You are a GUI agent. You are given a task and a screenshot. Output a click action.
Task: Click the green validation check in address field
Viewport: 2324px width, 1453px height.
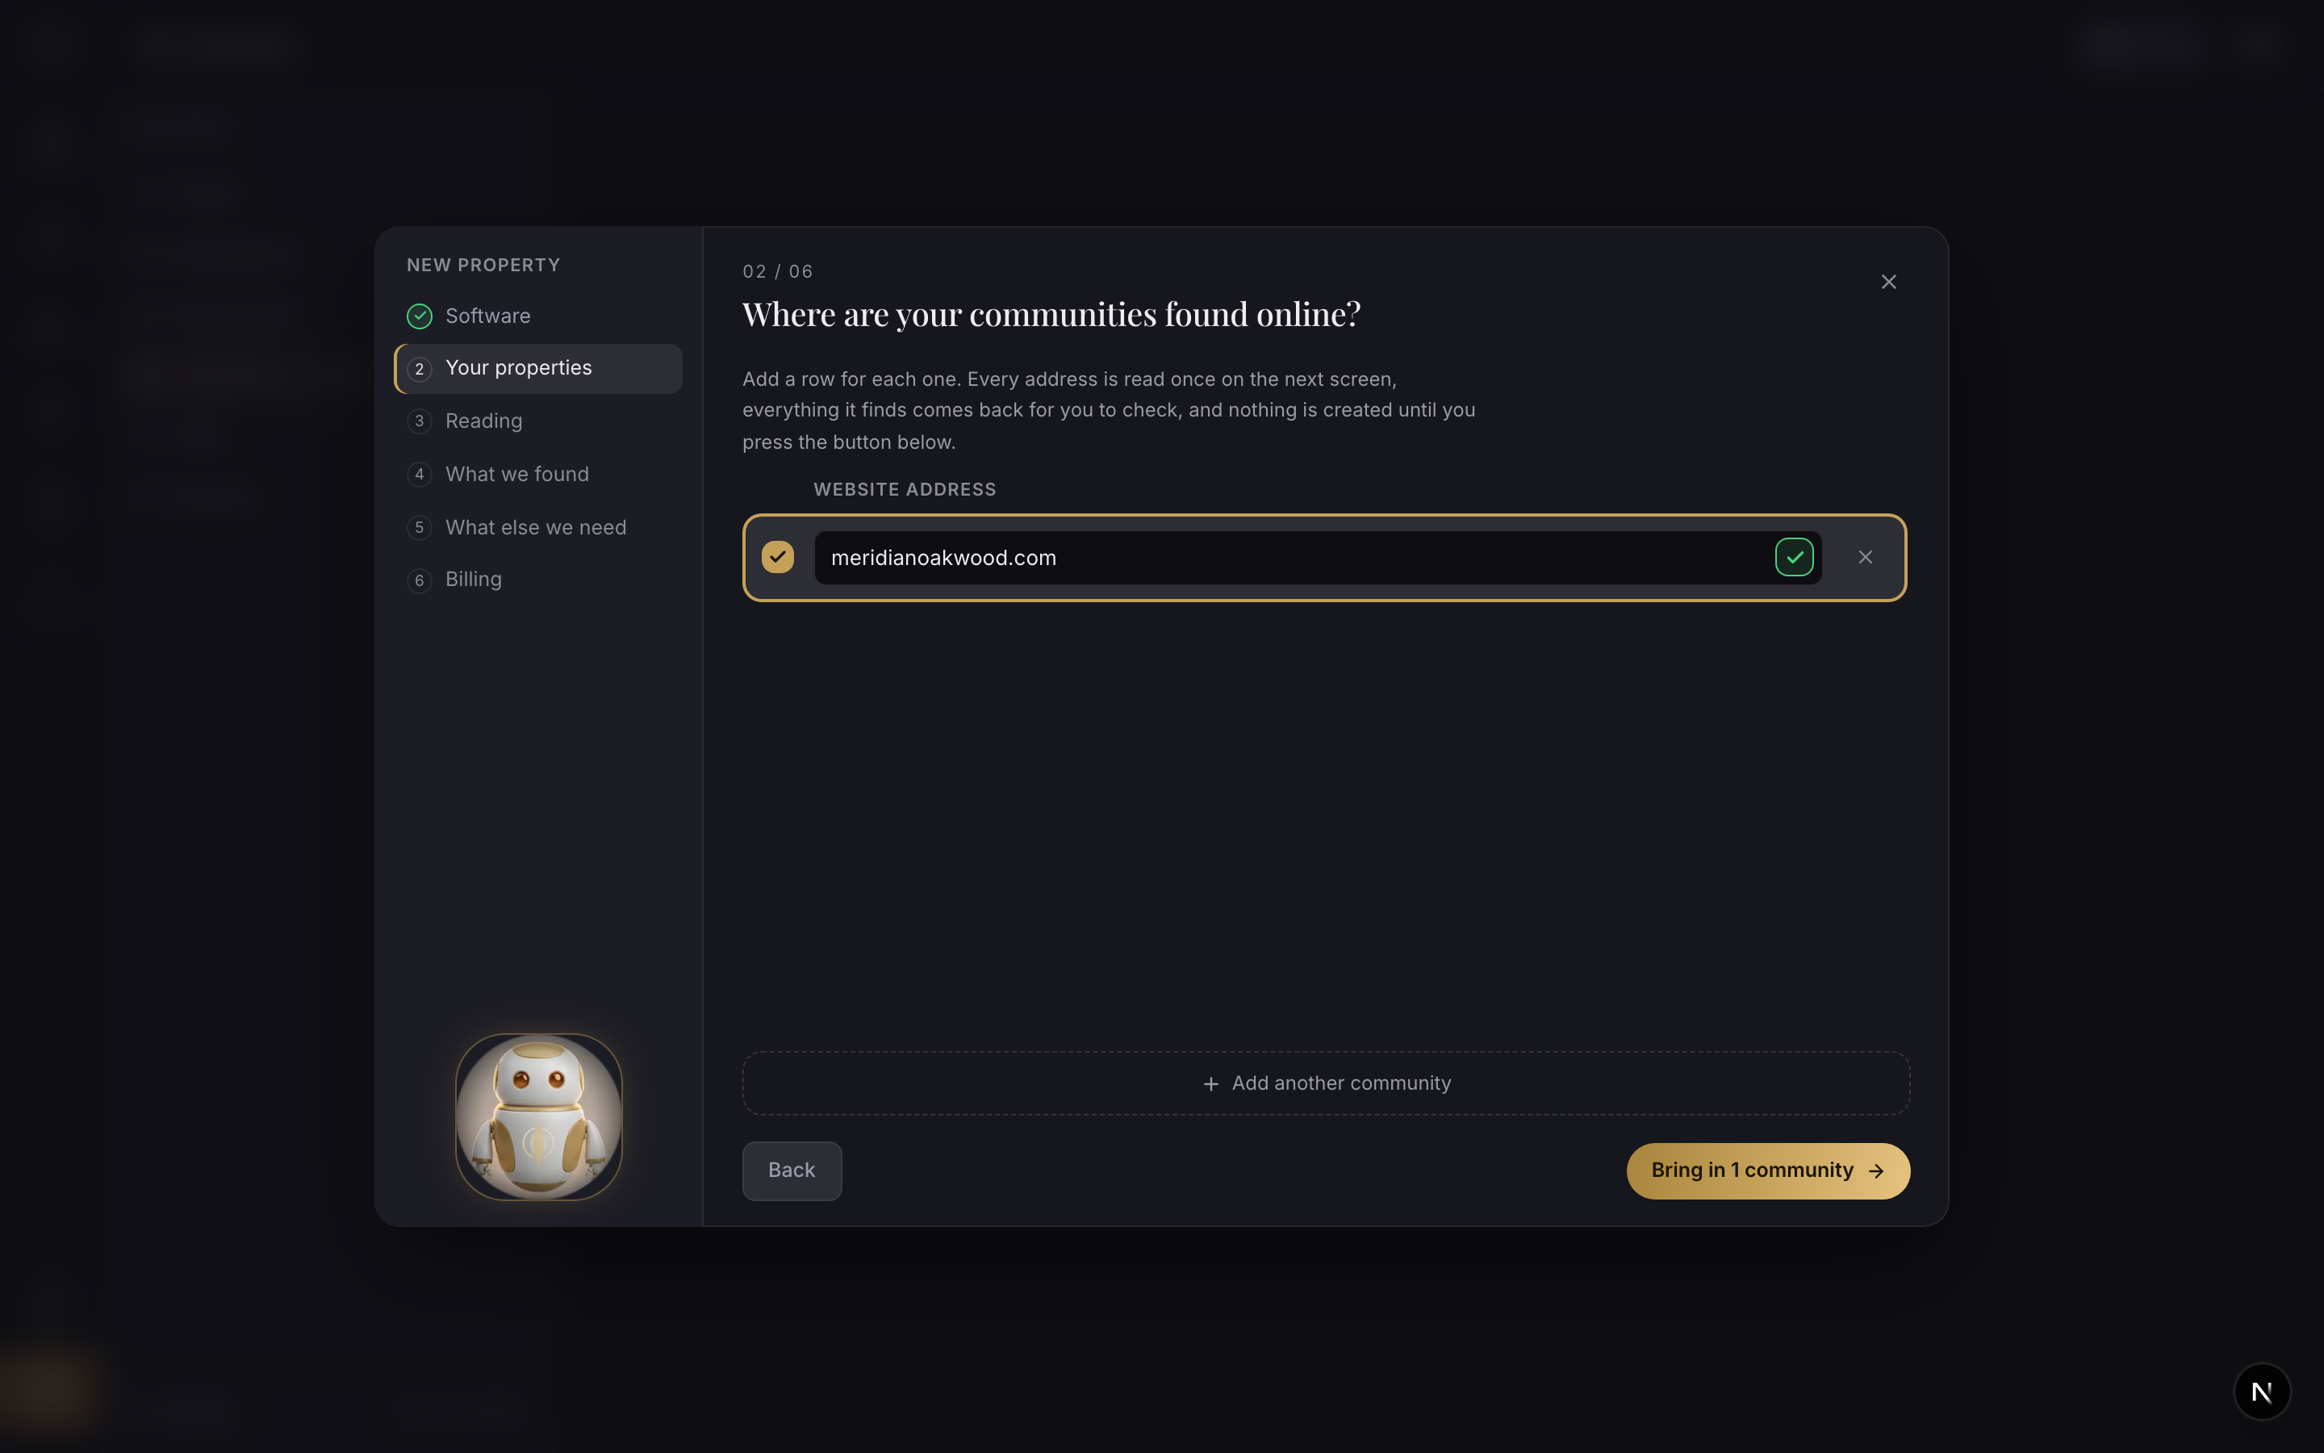pyautogui.click(x=1794, y=557)
